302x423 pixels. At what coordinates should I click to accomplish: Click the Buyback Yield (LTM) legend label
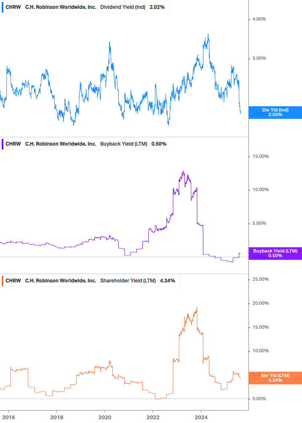pyautogui.click(x=123, y=144)
